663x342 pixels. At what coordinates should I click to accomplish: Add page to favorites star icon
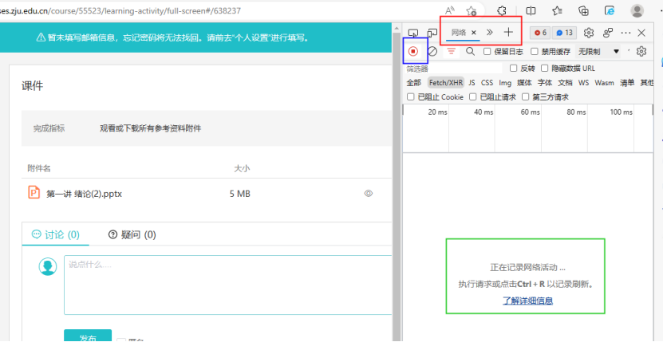471,10
